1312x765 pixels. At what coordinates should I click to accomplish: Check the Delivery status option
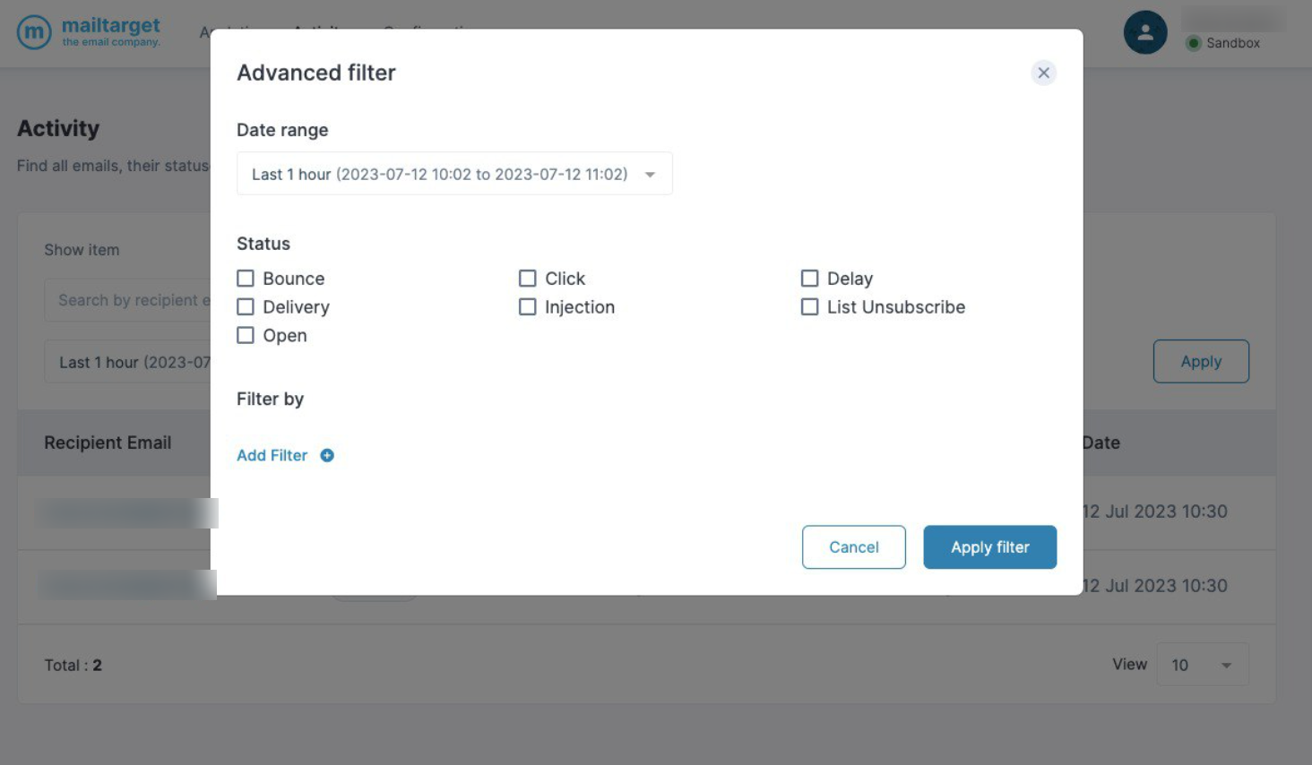pos(246,307)
